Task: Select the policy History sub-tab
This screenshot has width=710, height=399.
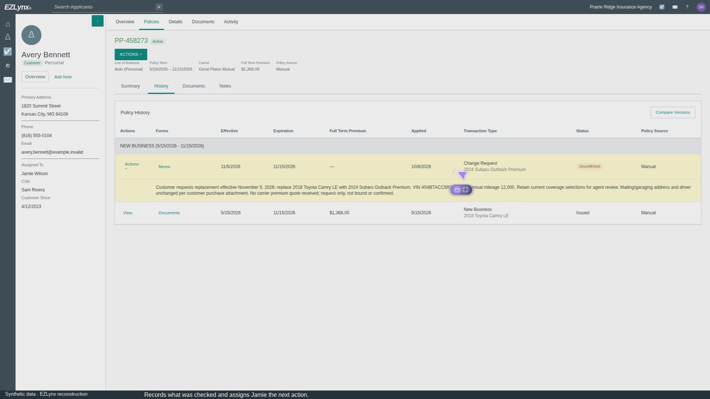Action: (161, 86)
